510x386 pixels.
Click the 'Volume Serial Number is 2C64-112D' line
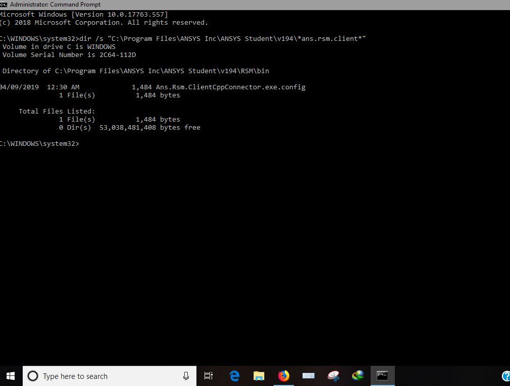pyautogui.click(x=69, y=54)
